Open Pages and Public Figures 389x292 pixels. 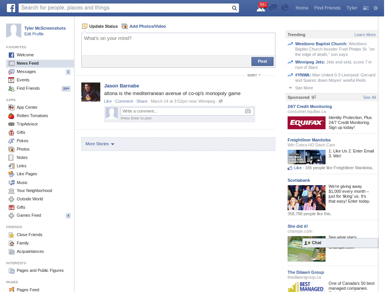tap(40, 271)
